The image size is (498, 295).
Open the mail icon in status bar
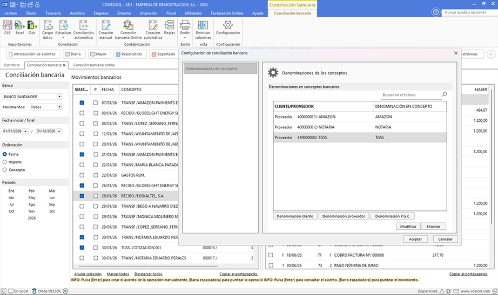(x=456, y=291)
